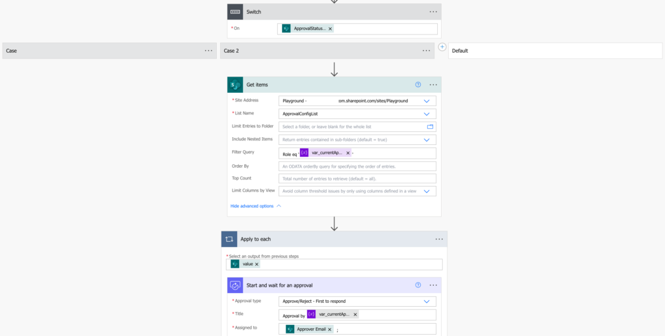Open the Switch action ellipsis menu
The height and width of the screenshot is (336, 665).
tap(433, 12)
